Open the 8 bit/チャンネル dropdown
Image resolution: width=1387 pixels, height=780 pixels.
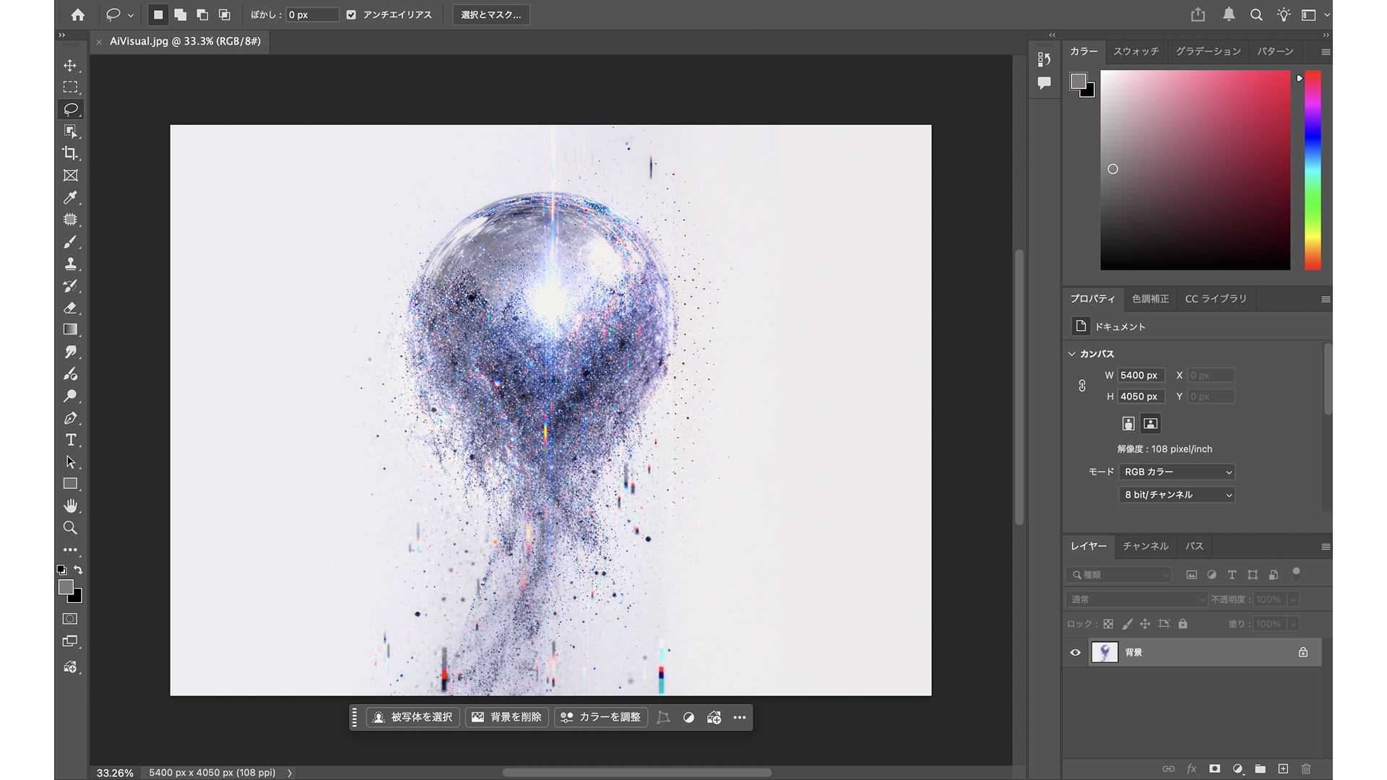coord(1177,495)
